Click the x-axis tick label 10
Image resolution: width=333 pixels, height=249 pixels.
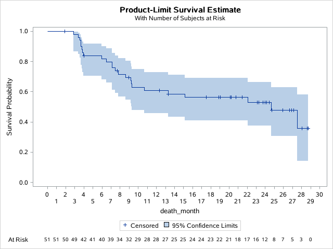click(138, 195)
